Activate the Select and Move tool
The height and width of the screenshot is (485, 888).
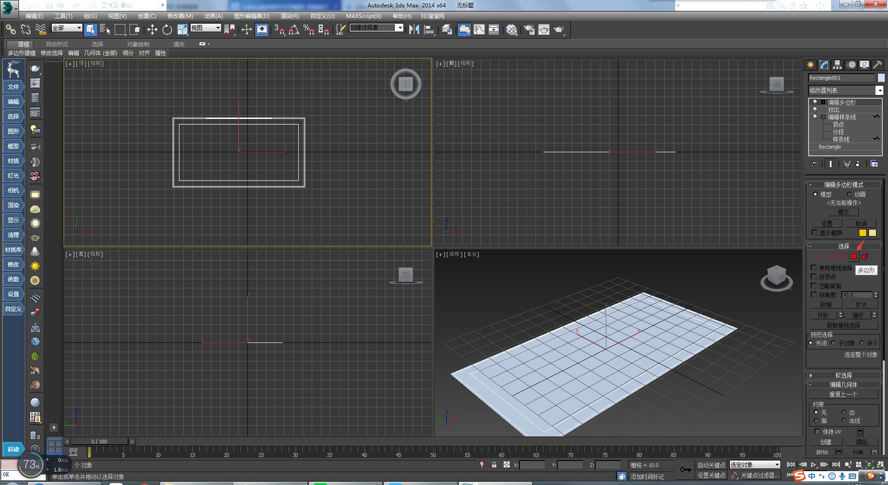pyautogui.click(x=153, y=29)
